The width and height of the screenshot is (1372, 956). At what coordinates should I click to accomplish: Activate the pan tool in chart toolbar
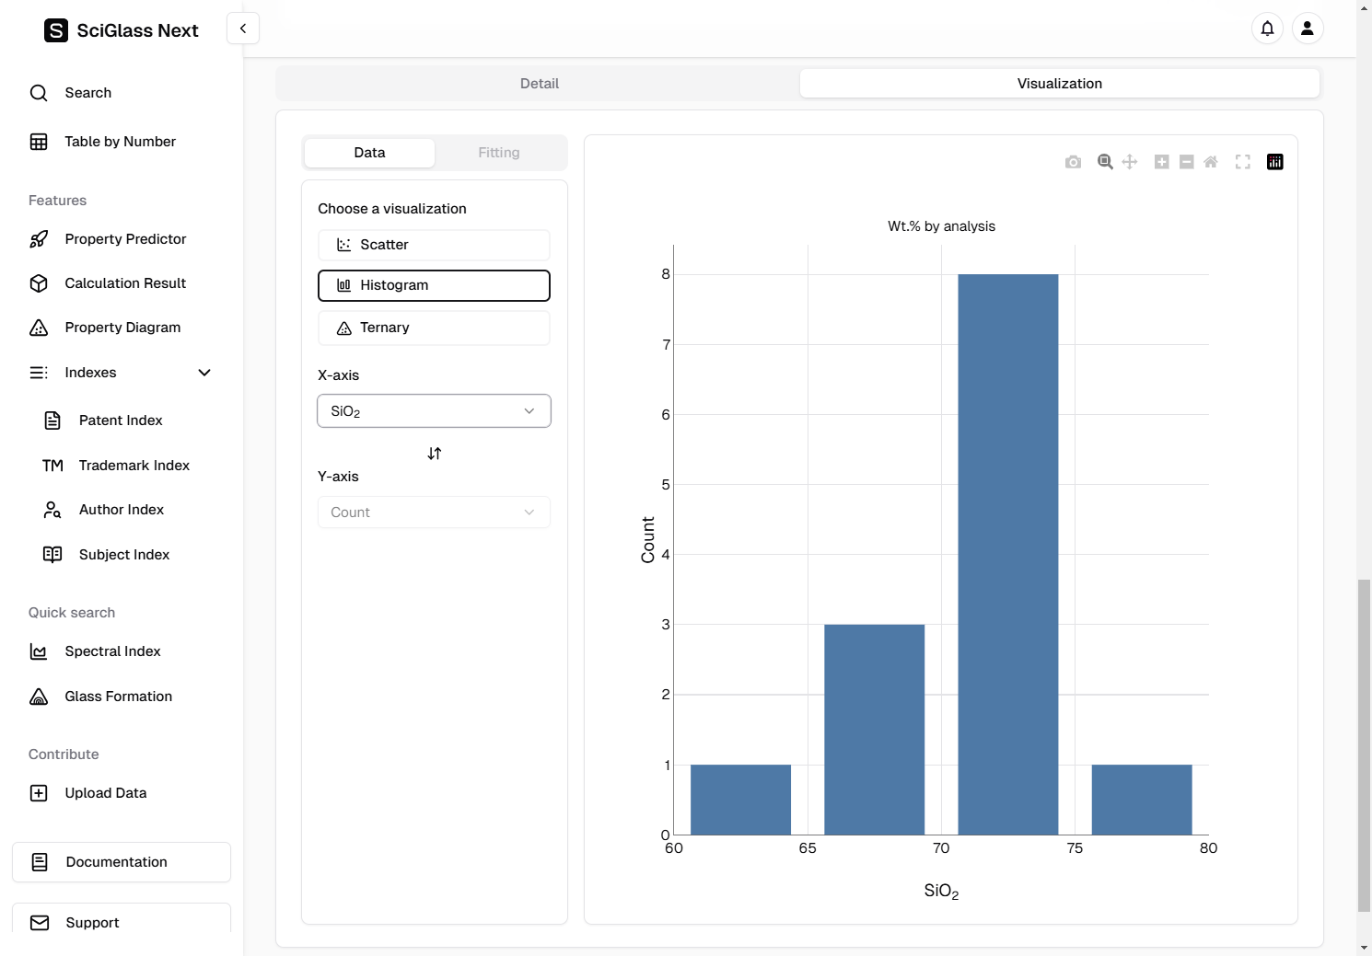[1130, 162]
